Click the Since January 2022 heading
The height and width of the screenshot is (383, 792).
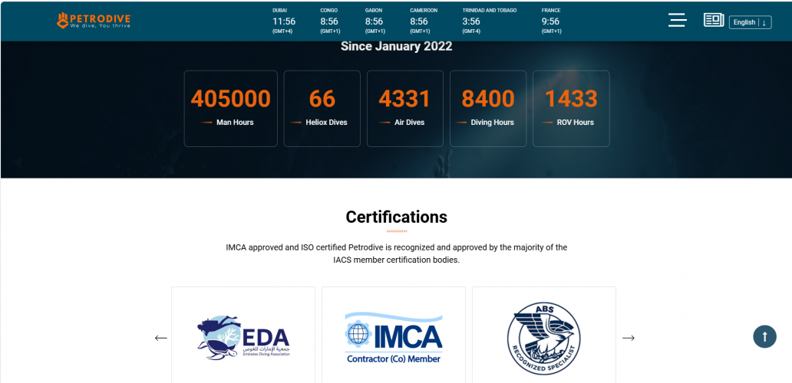pyautogui.click(x=397, y=47)
